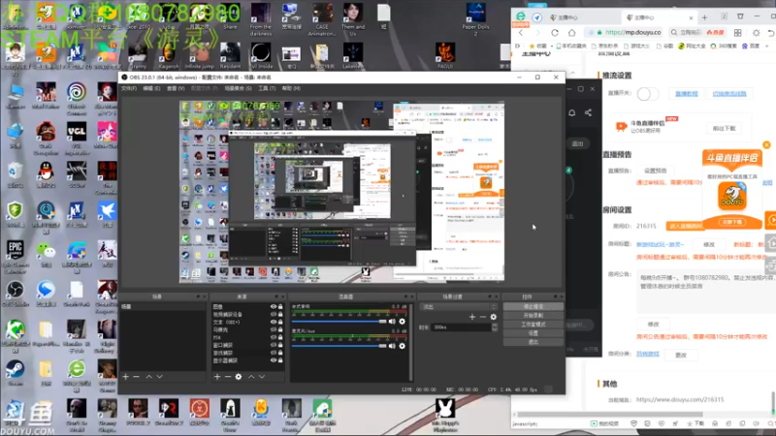Click the share icon in the dark window
The width and height of the screenshot is (776, 436).
(588, 112)
